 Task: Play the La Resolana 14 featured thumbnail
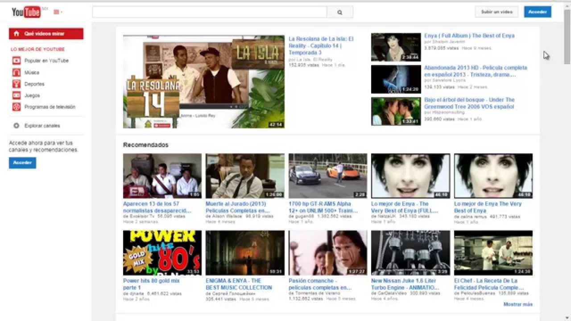203,82
